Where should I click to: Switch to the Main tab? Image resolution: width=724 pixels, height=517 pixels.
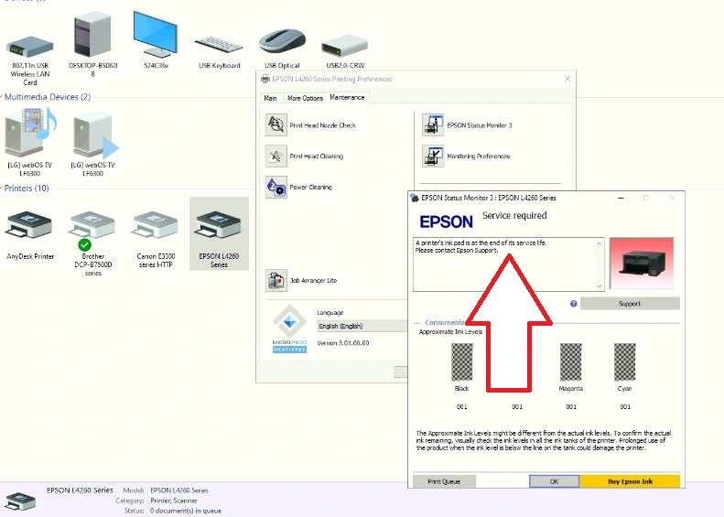[270, 98]
